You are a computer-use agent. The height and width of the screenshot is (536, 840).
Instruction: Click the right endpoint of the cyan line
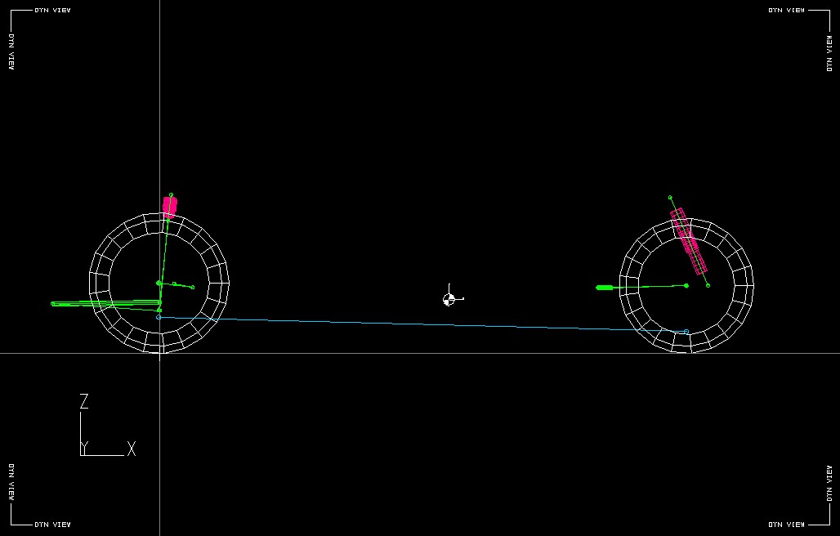pos(686,332)
